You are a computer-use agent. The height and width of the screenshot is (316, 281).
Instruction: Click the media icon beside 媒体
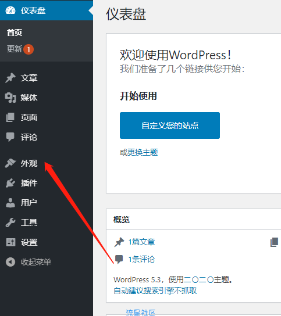[10, 98]
